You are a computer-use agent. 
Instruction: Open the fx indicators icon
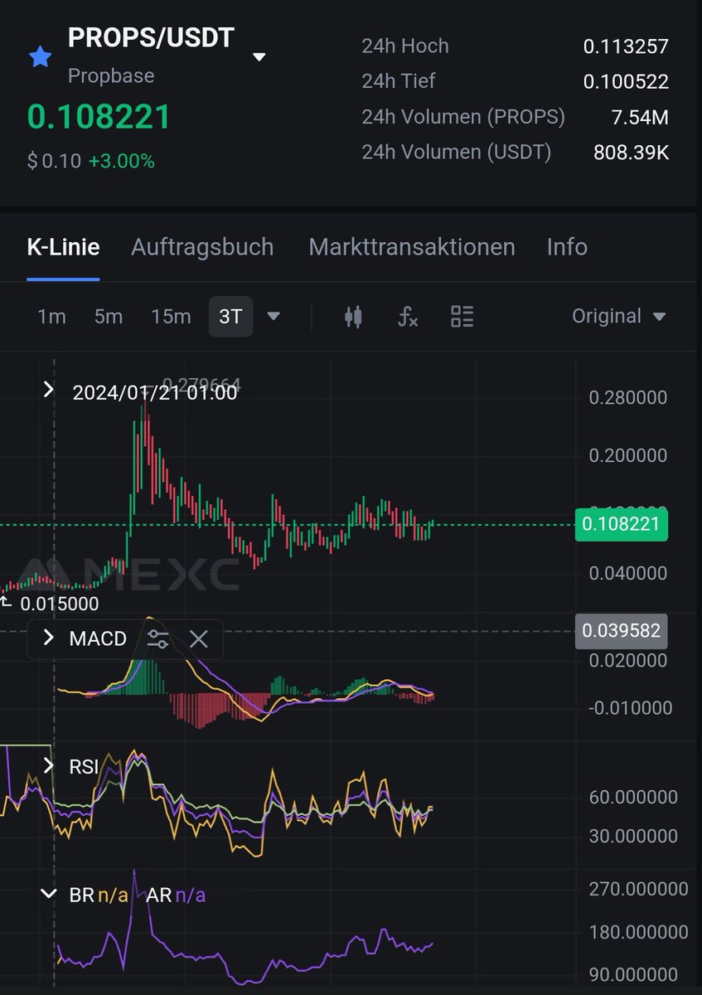pos(407,316)
